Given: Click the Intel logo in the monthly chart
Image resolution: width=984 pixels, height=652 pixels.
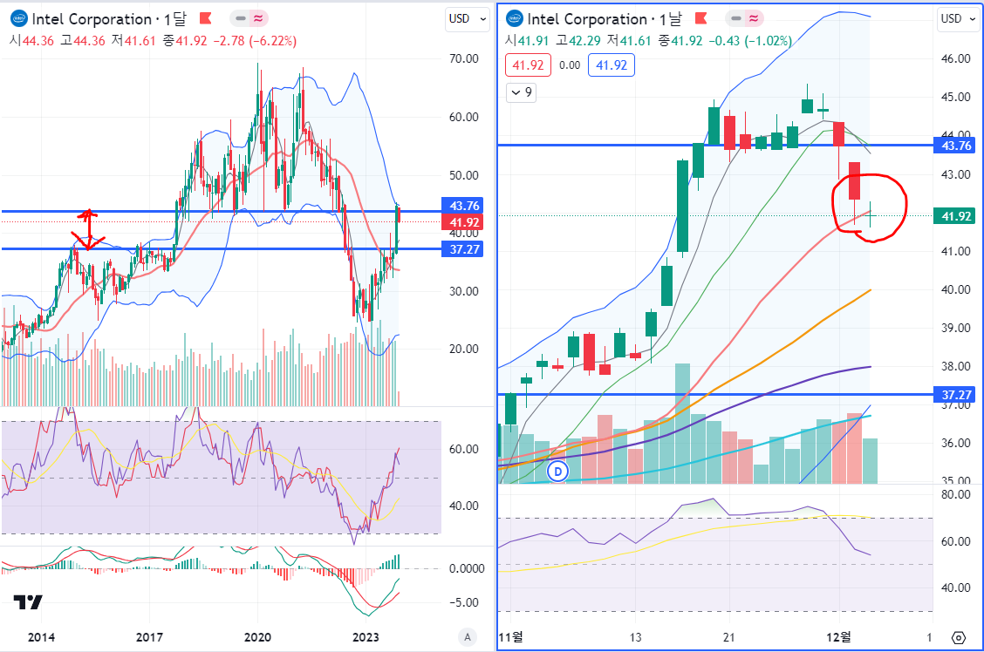Looking at the screenshot, I should tap(19, 19).
